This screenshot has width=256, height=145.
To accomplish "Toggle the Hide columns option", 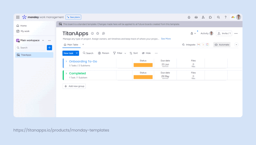I will pos(146,53).
